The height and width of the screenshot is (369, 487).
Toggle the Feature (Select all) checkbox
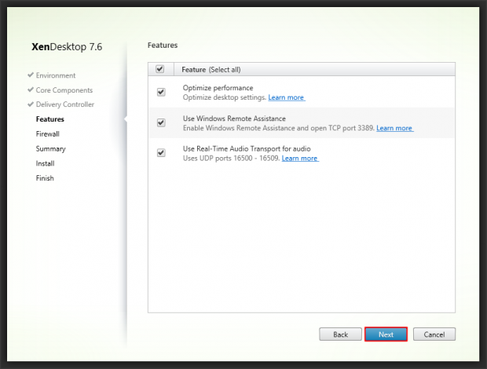160,69
